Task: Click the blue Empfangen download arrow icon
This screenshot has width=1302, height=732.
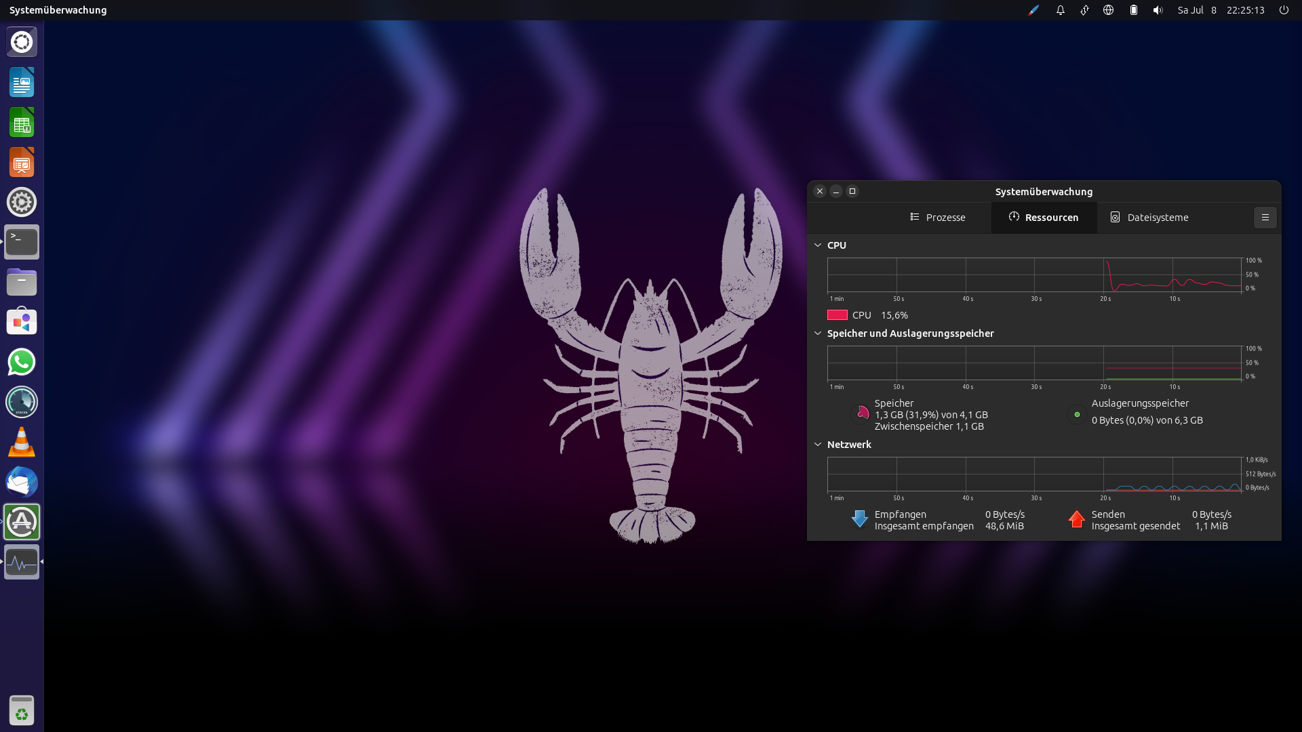Action: (x=859, y=519)
